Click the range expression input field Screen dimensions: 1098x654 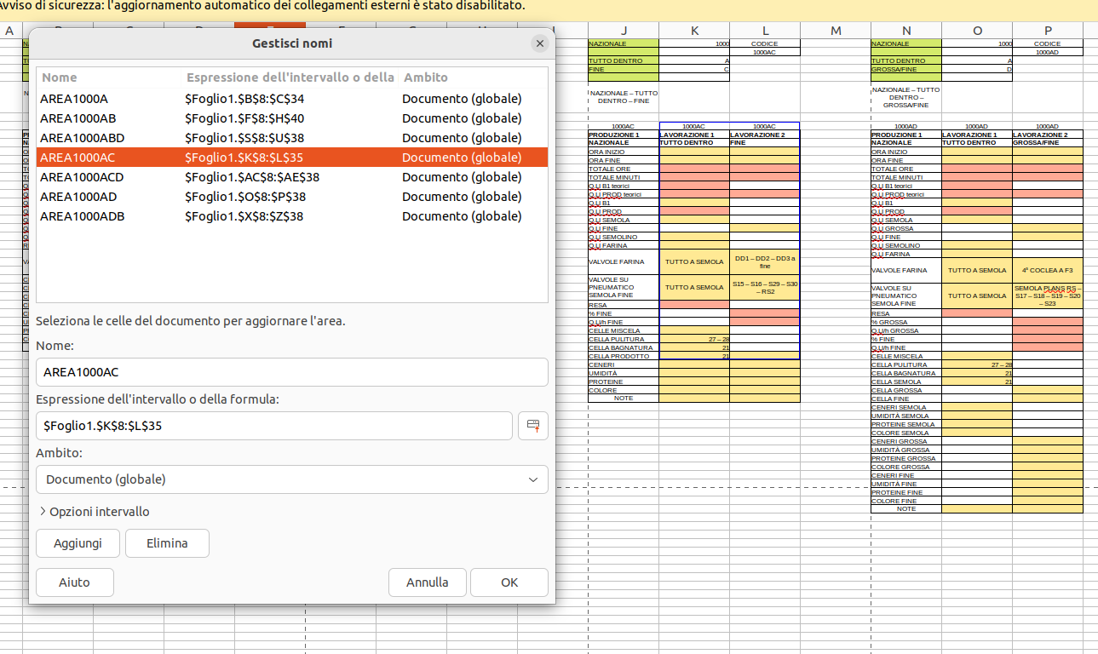[274, 425]
